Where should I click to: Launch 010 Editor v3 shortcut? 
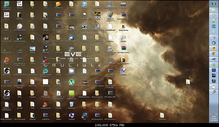click(58, 5)
